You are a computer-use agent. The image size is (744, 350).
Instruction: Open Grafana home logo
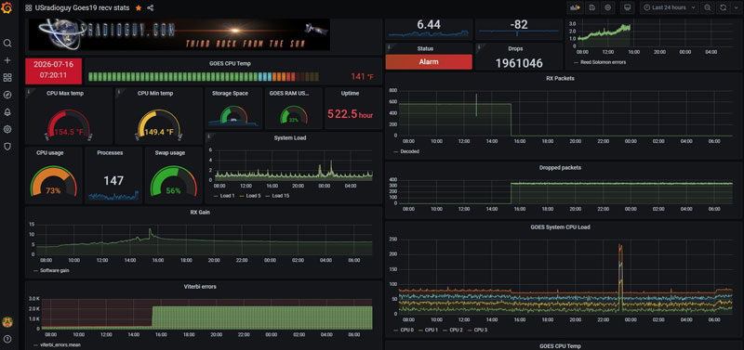pos(7,8)
